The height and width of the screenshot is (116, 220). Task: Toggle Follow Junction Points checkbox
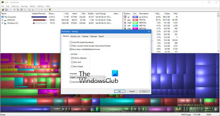(x=71, y=46)
